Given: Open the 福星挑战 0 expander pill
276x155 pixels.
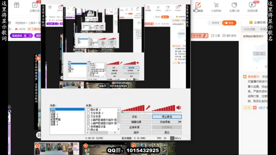Looking at the screenshot, I should tap(21, 36).
